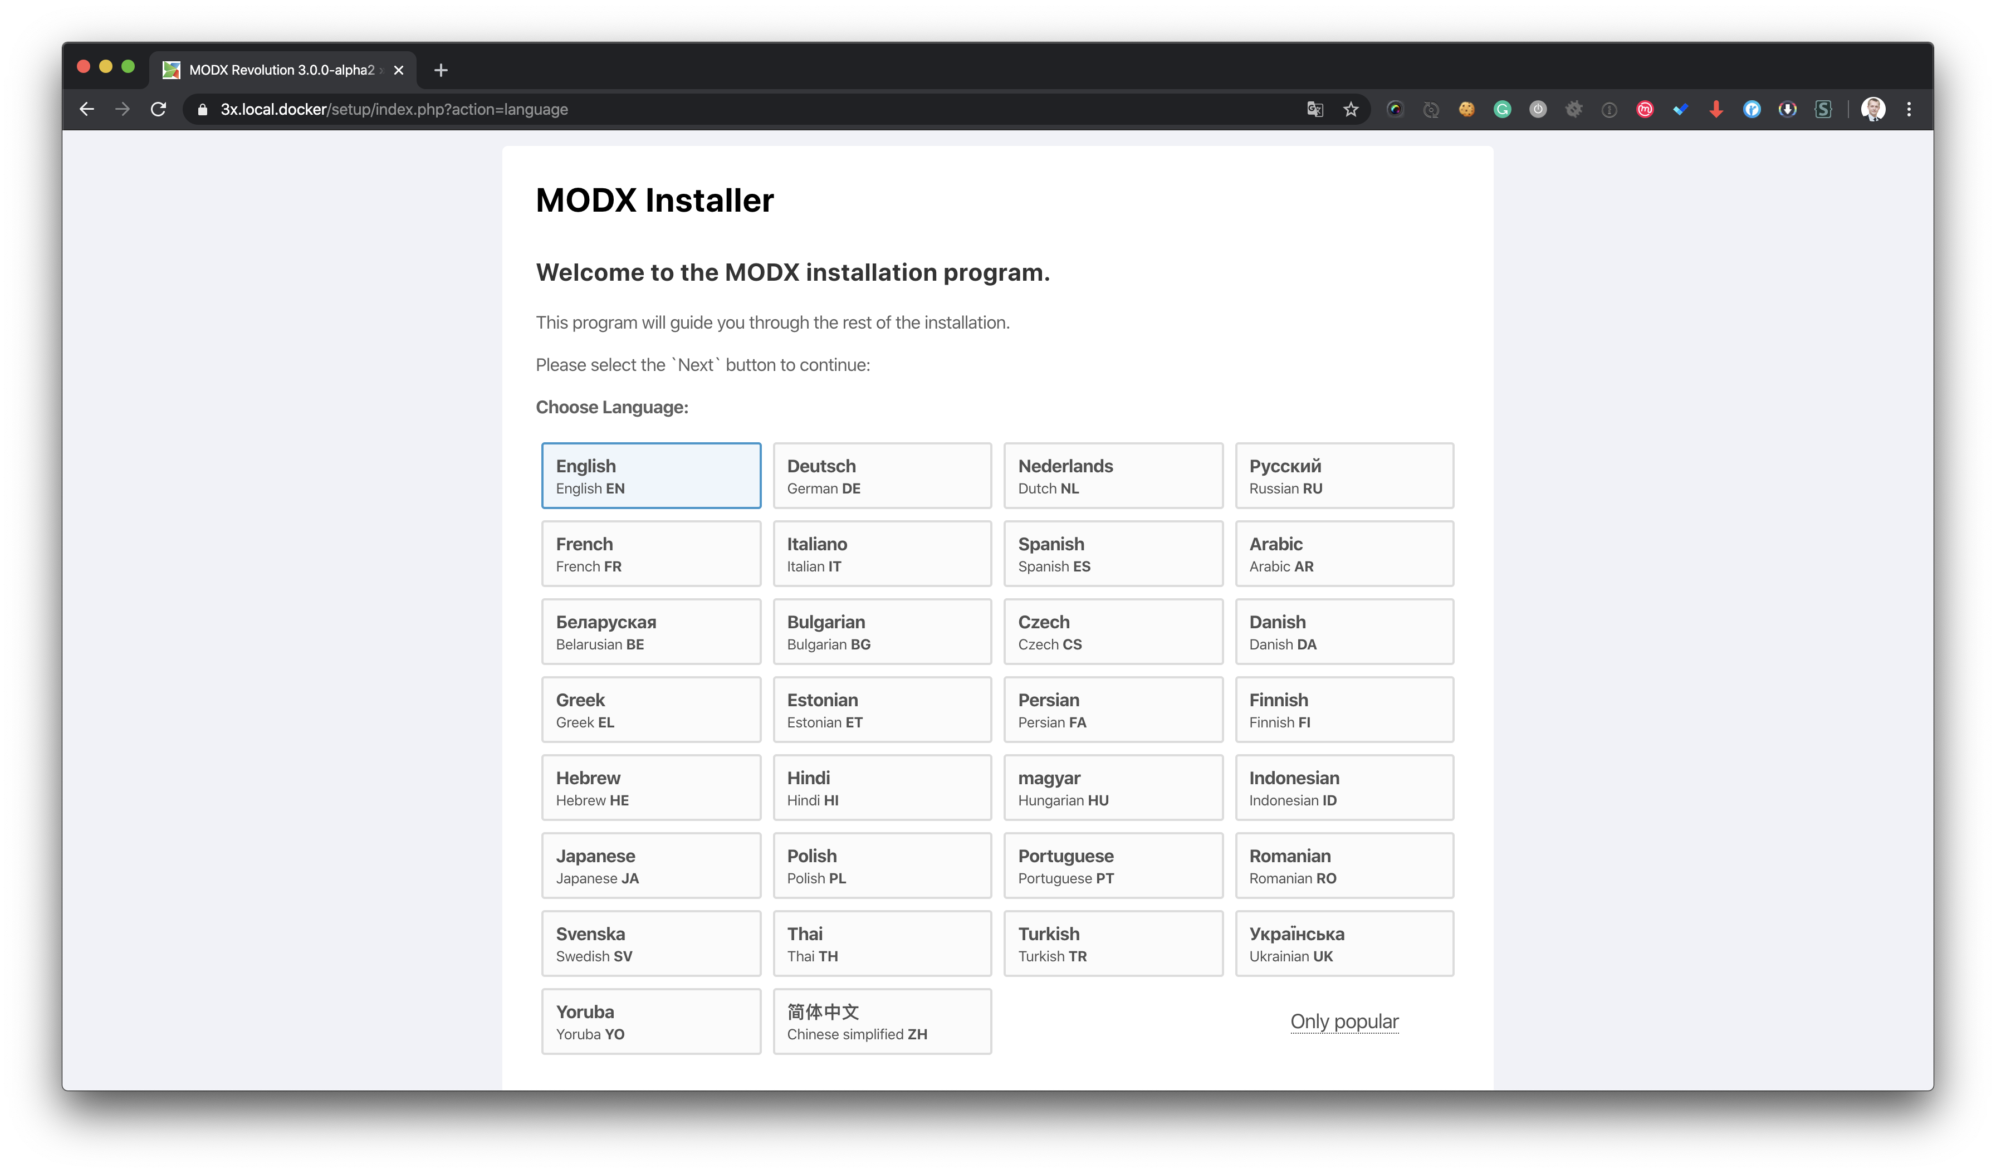The width and height of the screenshot is (1996, 1173).
Task: Pick Romanian RO language option
Action: point(1344,866)
